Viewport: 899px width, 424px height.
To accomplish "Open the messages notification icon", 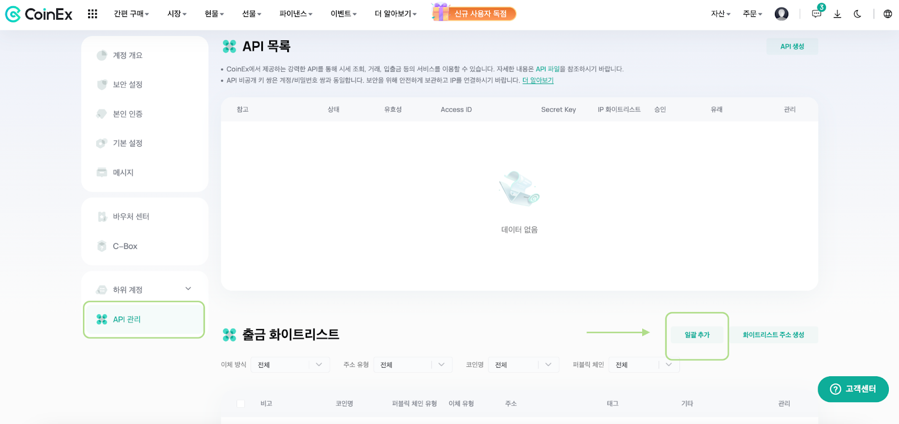I will click(x=817, y=14).
